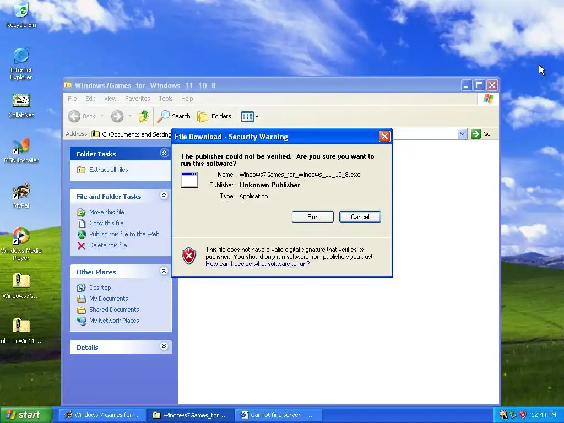Click the Go button beside address bar

pyautogui.click(x=481, y=134)
